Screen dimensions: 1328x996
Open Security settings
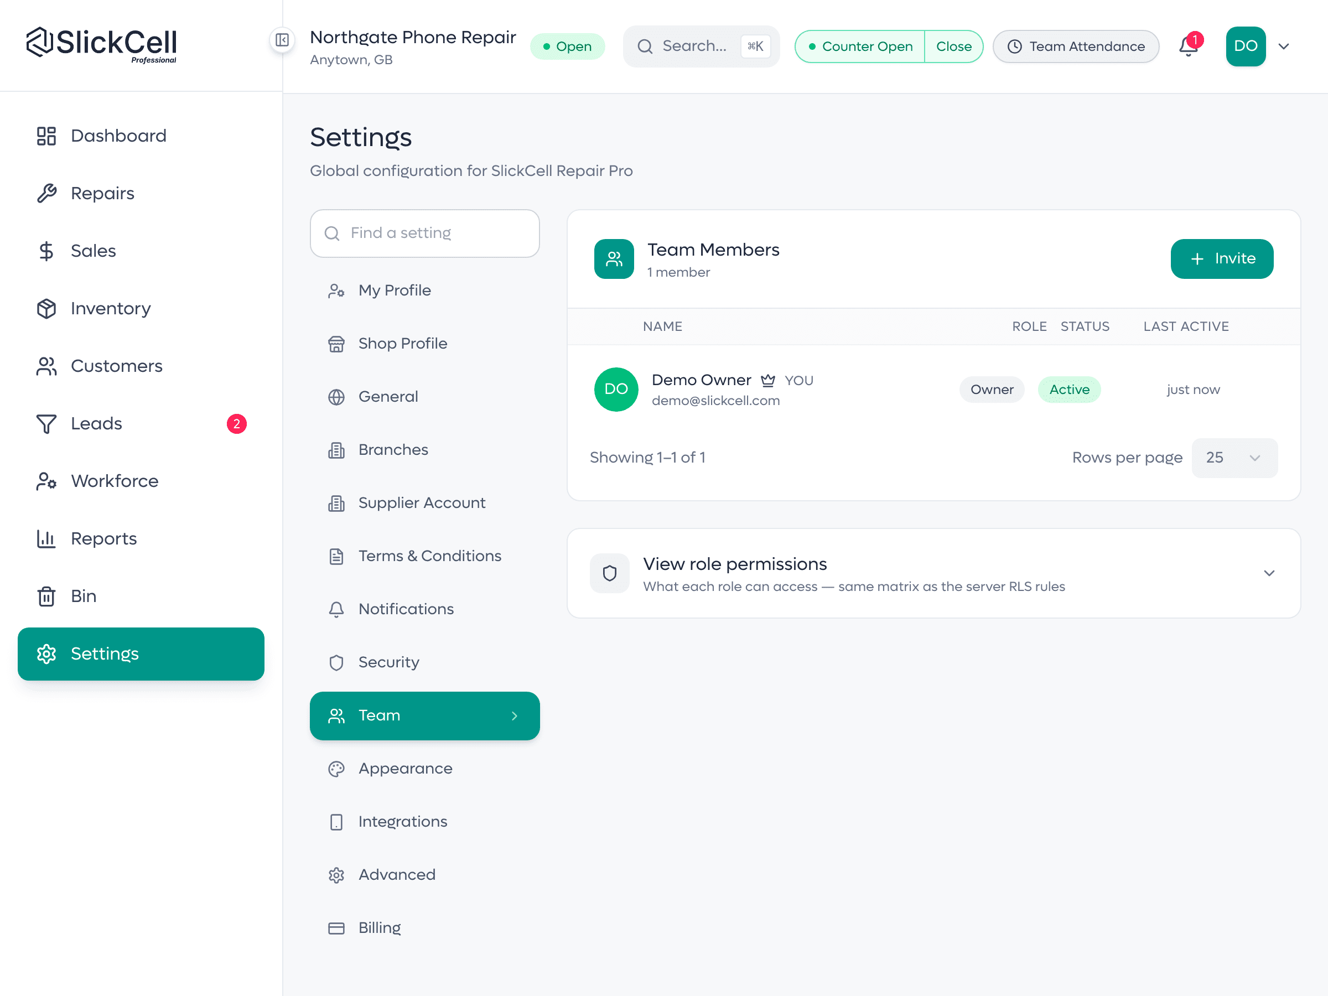[x=424, y=662]
